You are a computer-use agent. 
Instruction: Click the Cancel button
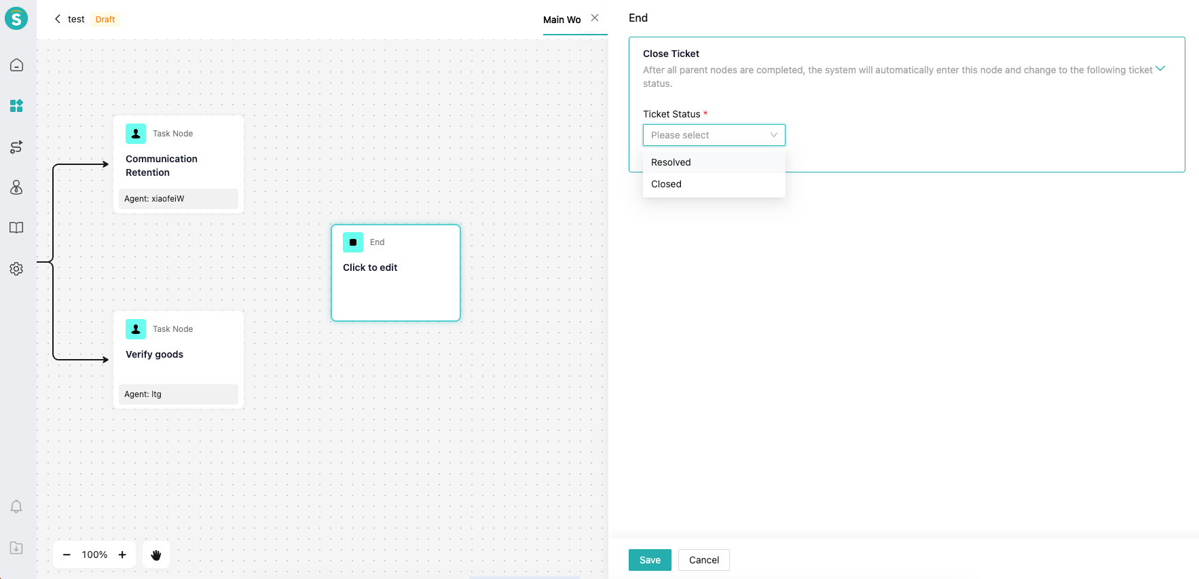point(703,560)
